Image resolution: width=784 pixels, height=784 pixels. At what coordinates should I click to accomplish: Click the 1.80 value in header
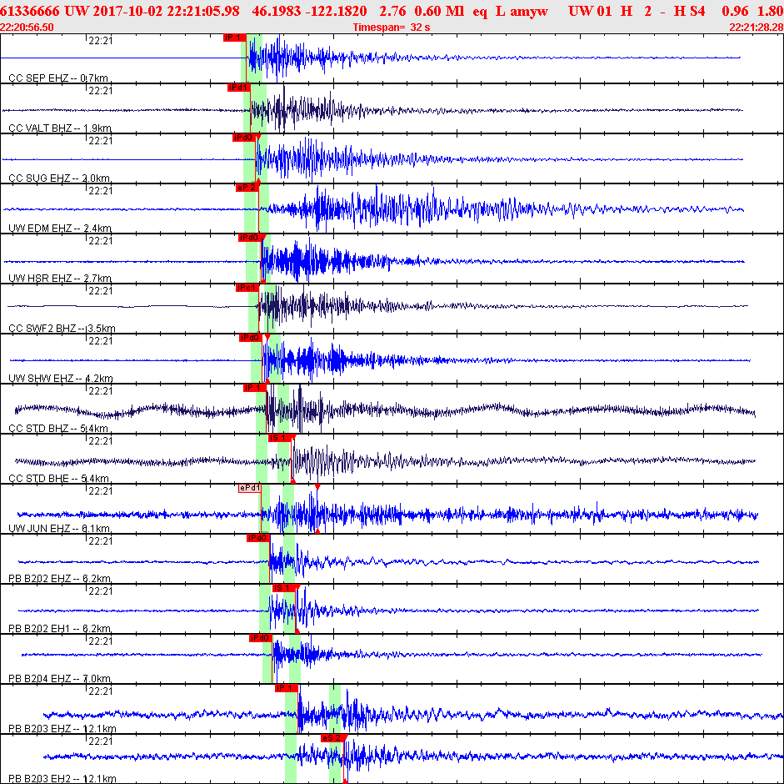click(x=771, y=11)
